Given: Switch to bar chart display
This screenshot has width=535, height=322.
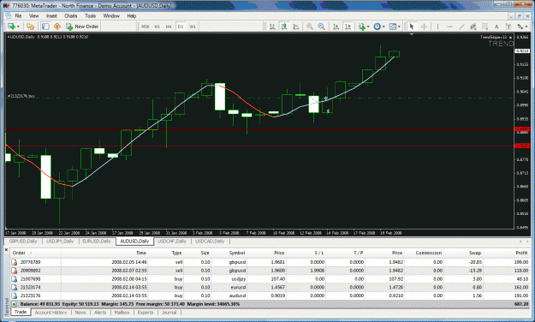Looking at the screenshot, I should click(x=272, y=27).
